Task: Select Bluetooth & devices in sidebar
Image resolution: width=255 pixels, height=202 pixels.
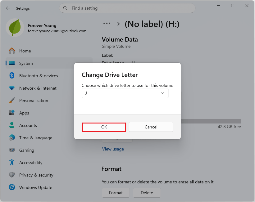Action: [x=38, y=75]
